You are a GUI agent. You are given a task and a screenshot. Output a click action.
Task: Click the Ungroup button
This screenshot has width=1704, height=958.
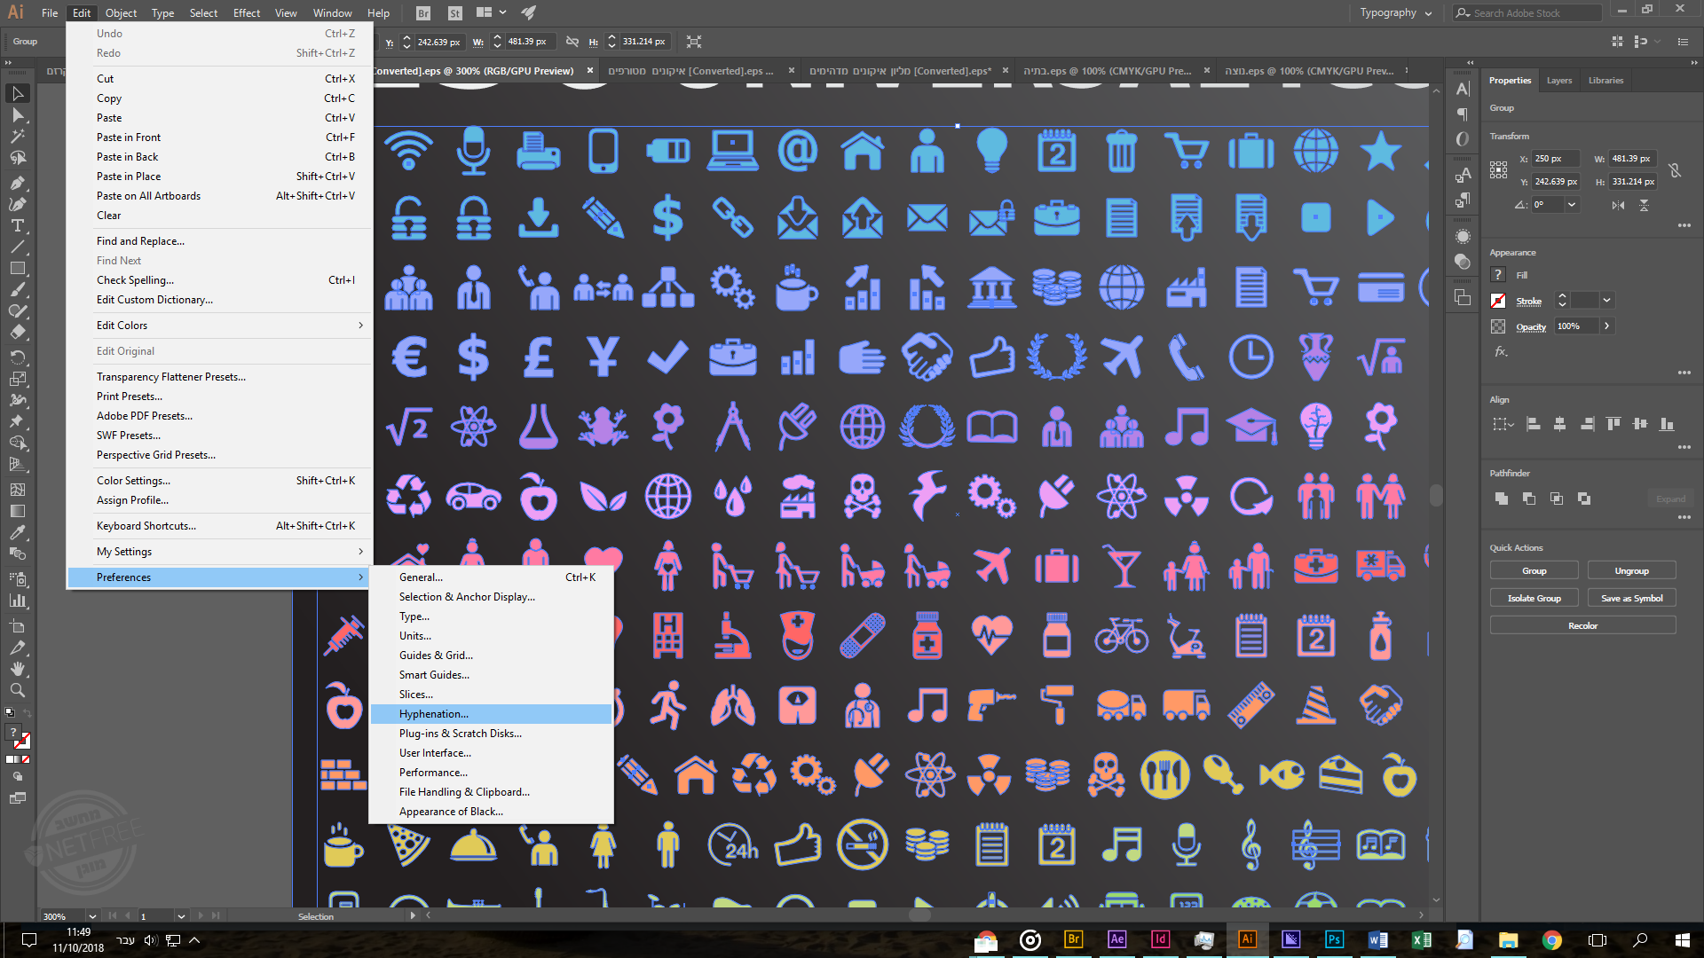(1631, 571)
